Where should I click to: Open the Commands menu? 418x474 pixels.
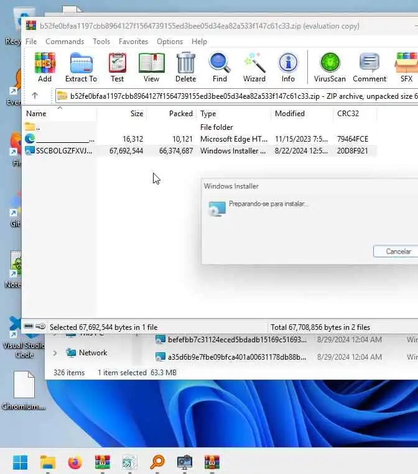65,42
